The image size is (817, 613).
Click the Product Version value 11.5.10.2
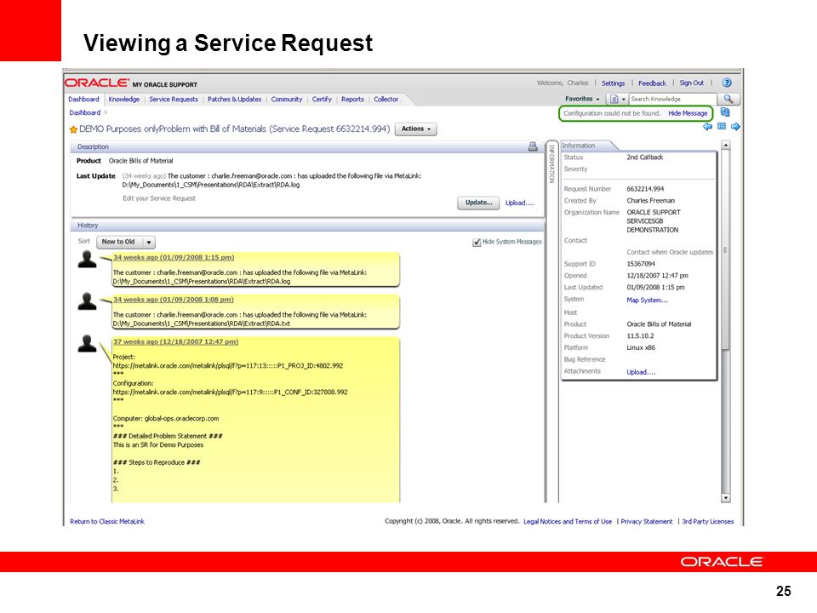(x=640, y=336)
